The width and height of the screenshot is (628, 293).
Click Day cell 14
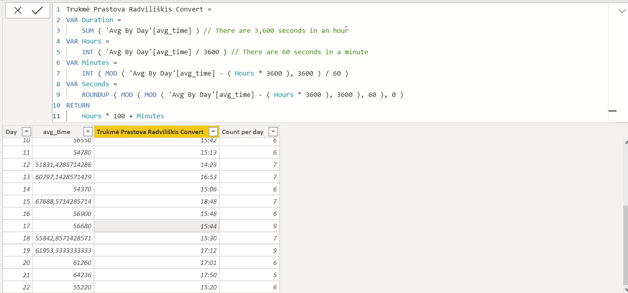18,189
